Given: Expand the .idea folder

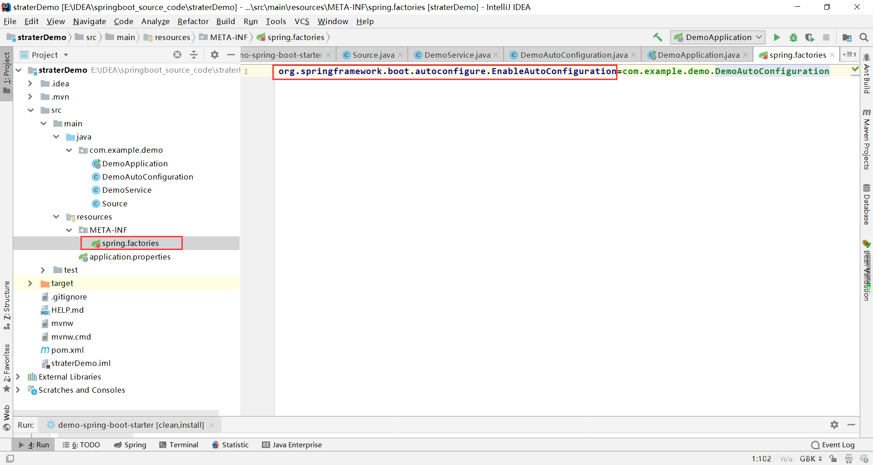Looking at the screenshot, I should click(x=30, y=83).
